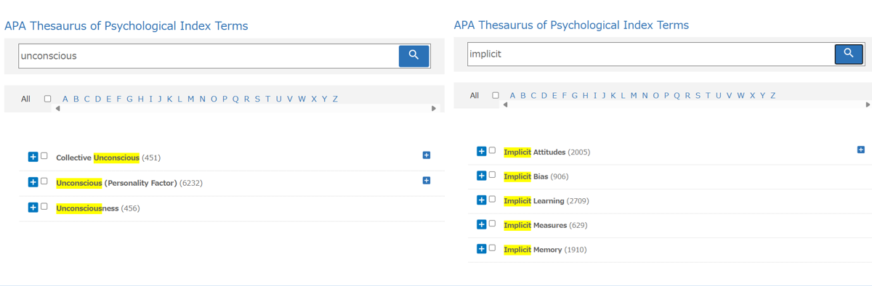Image resolution: width=872 pixels, height=286 pixels.
Task: Click the search field containing 'implicit'
Action: tap(650, 54)
